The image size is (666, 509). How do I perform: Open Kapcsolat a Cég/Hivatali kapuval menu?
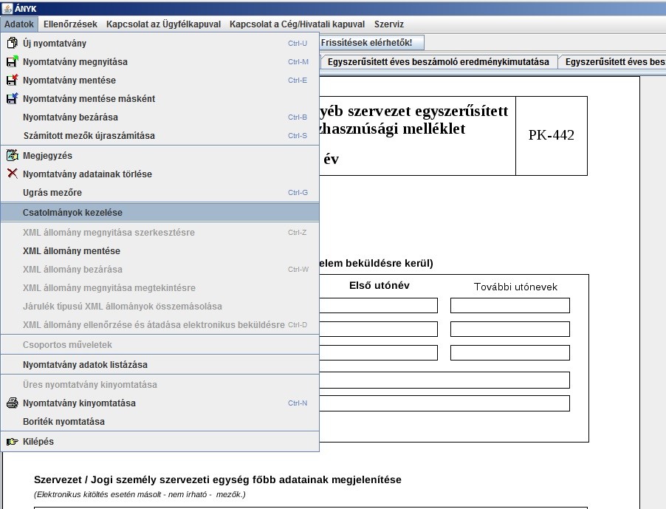point(297,24)
